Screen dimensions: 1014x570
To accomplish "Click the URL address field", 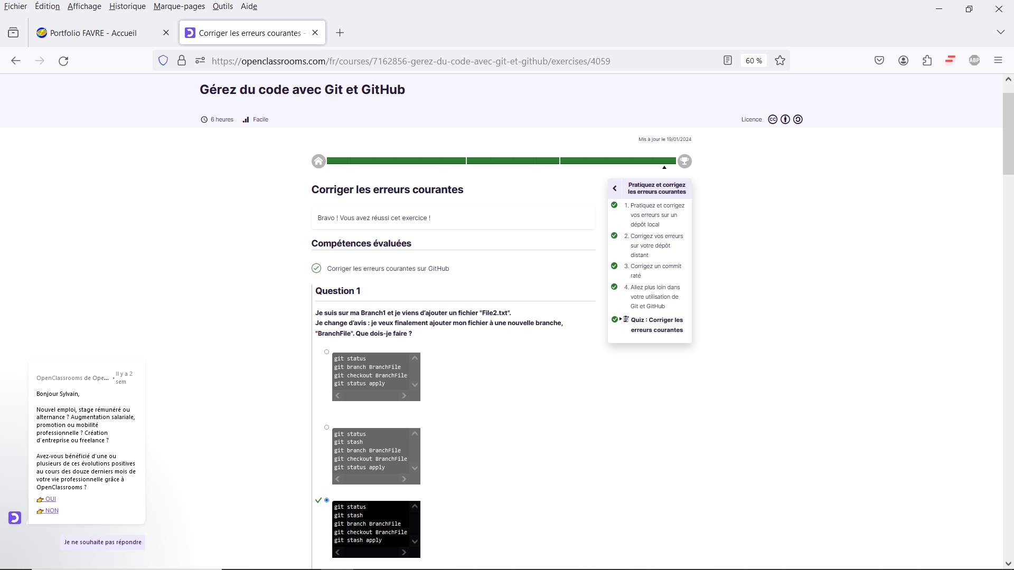I will click(x=410, y=61).
